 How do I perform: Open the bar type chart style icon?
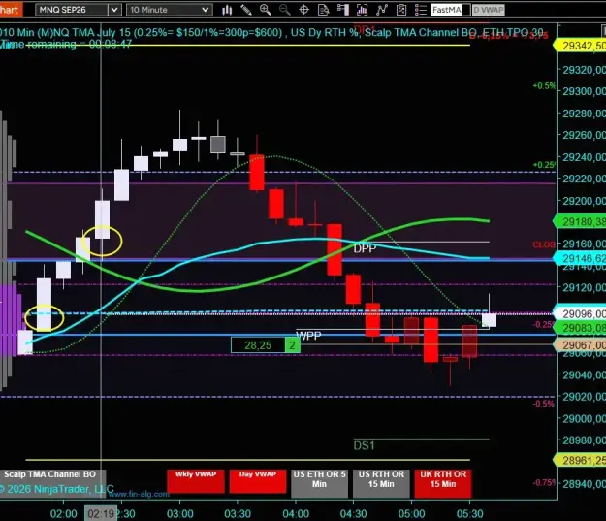click(227, 10)
